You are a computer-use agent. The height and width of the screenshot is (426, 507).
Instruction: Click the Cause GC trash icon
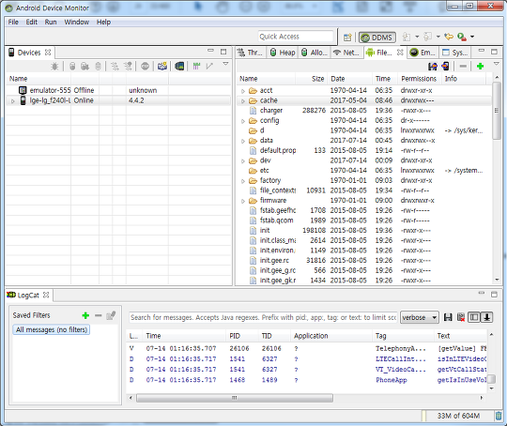(98, 67)
